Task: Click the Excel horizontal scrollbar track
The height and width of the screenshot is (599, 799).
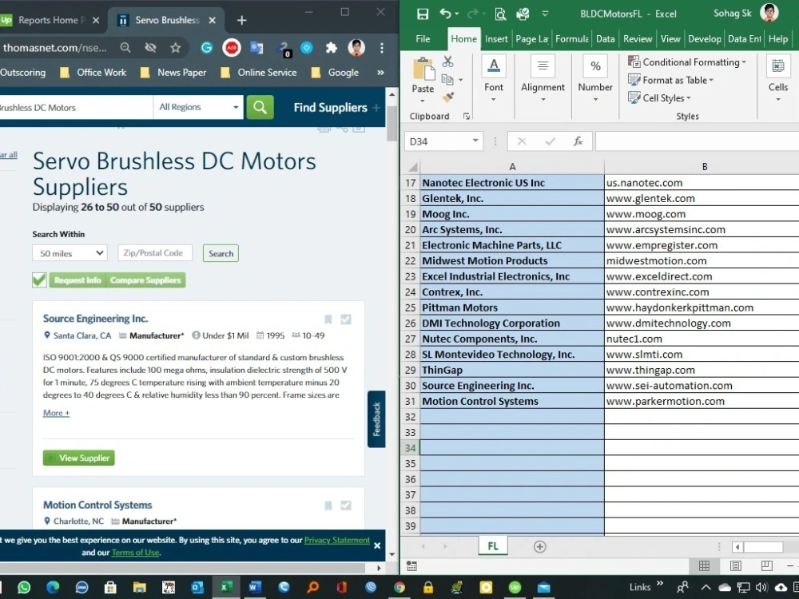Action: point(763,546)
